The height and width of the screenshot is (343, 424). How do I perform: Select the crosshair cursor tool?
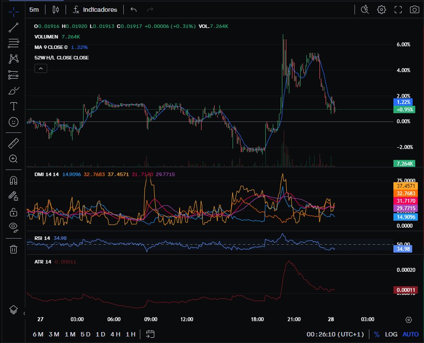point(14,11)
